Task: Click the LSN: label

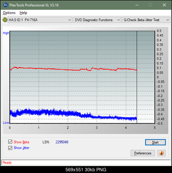Action: pyautogui.click(x=46, y=142)
